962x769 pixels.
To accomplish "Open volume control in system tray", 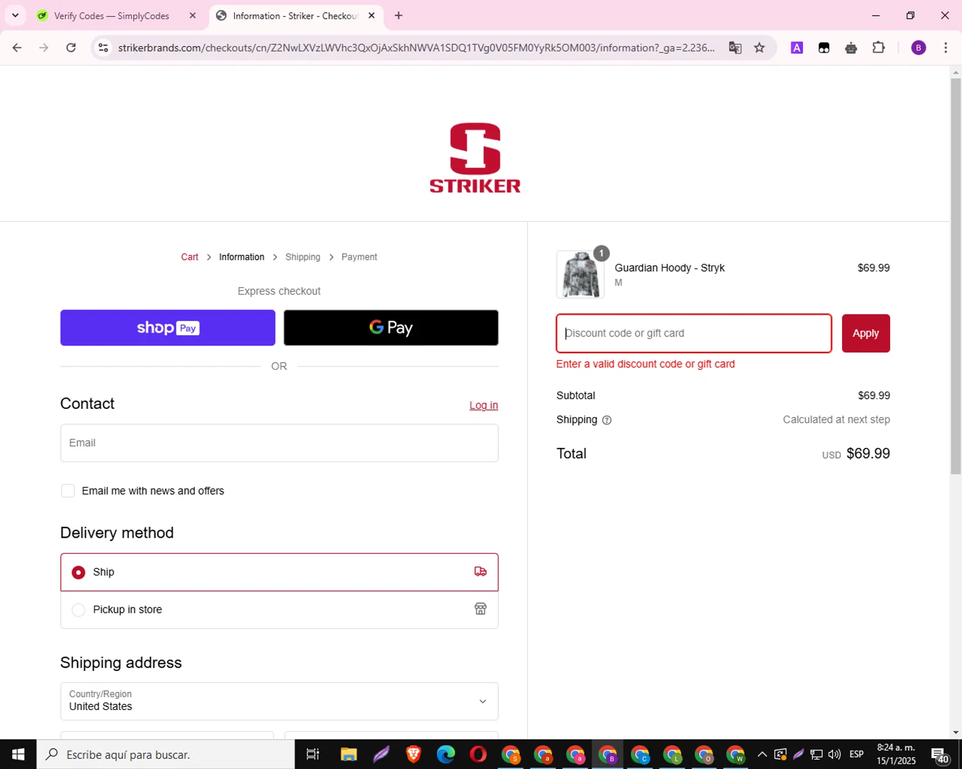I will tap(834, 754).
